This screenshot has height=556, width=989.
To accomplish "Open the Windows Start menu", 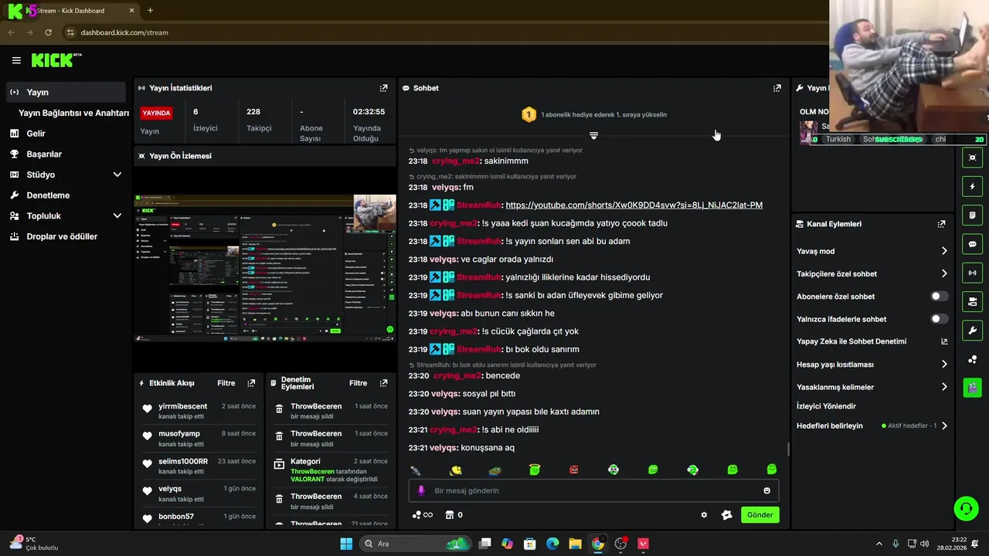I will (x=346, y=544).
